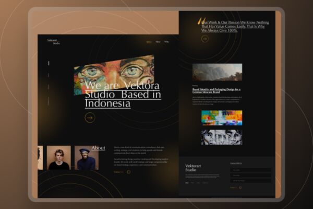This screenshot has width=313, height=209.
Task: Open the portrait of man wearing beret
Action: 87,158
